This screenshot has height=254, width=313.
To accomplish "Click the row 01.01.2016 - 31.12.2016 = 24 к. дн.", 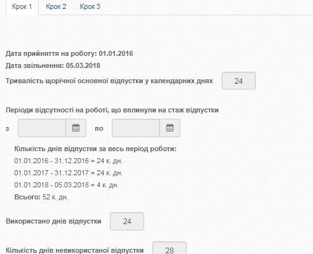I will coord(69,161).
